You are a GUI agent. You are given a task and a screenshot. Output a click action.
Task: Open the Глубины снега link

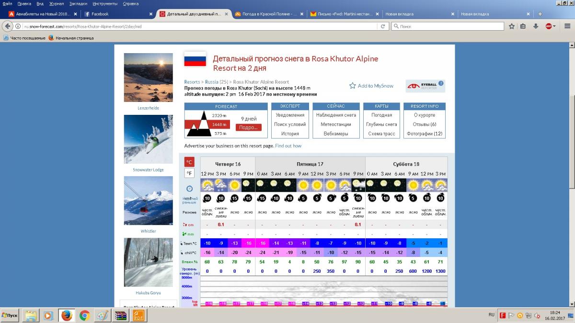pos(381,124)
